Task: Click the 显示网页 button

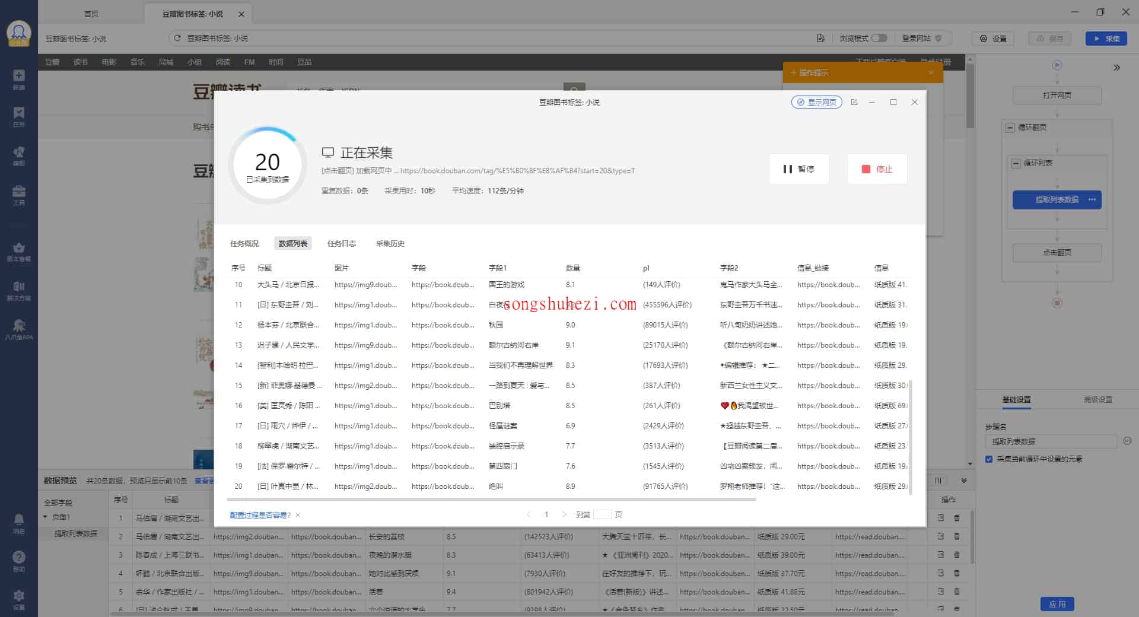Action: click(817, 102)
